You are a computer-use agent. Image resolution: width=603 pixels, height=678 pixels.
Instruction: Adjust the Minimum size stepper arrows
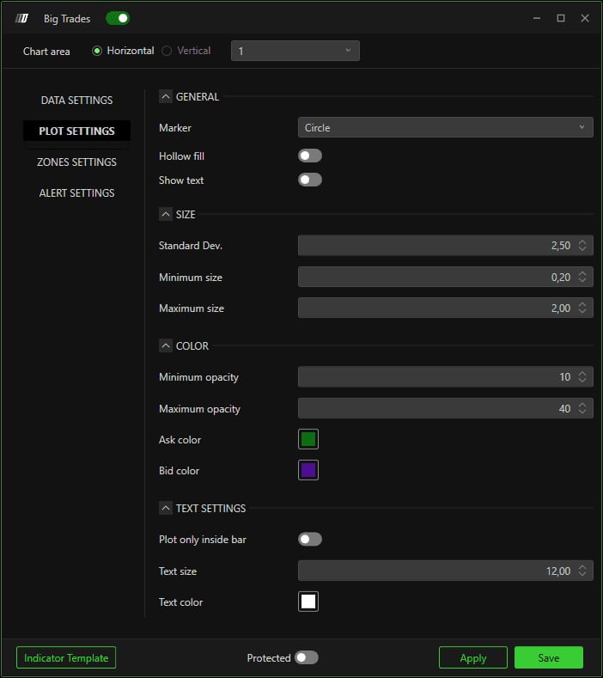[582, 277]
